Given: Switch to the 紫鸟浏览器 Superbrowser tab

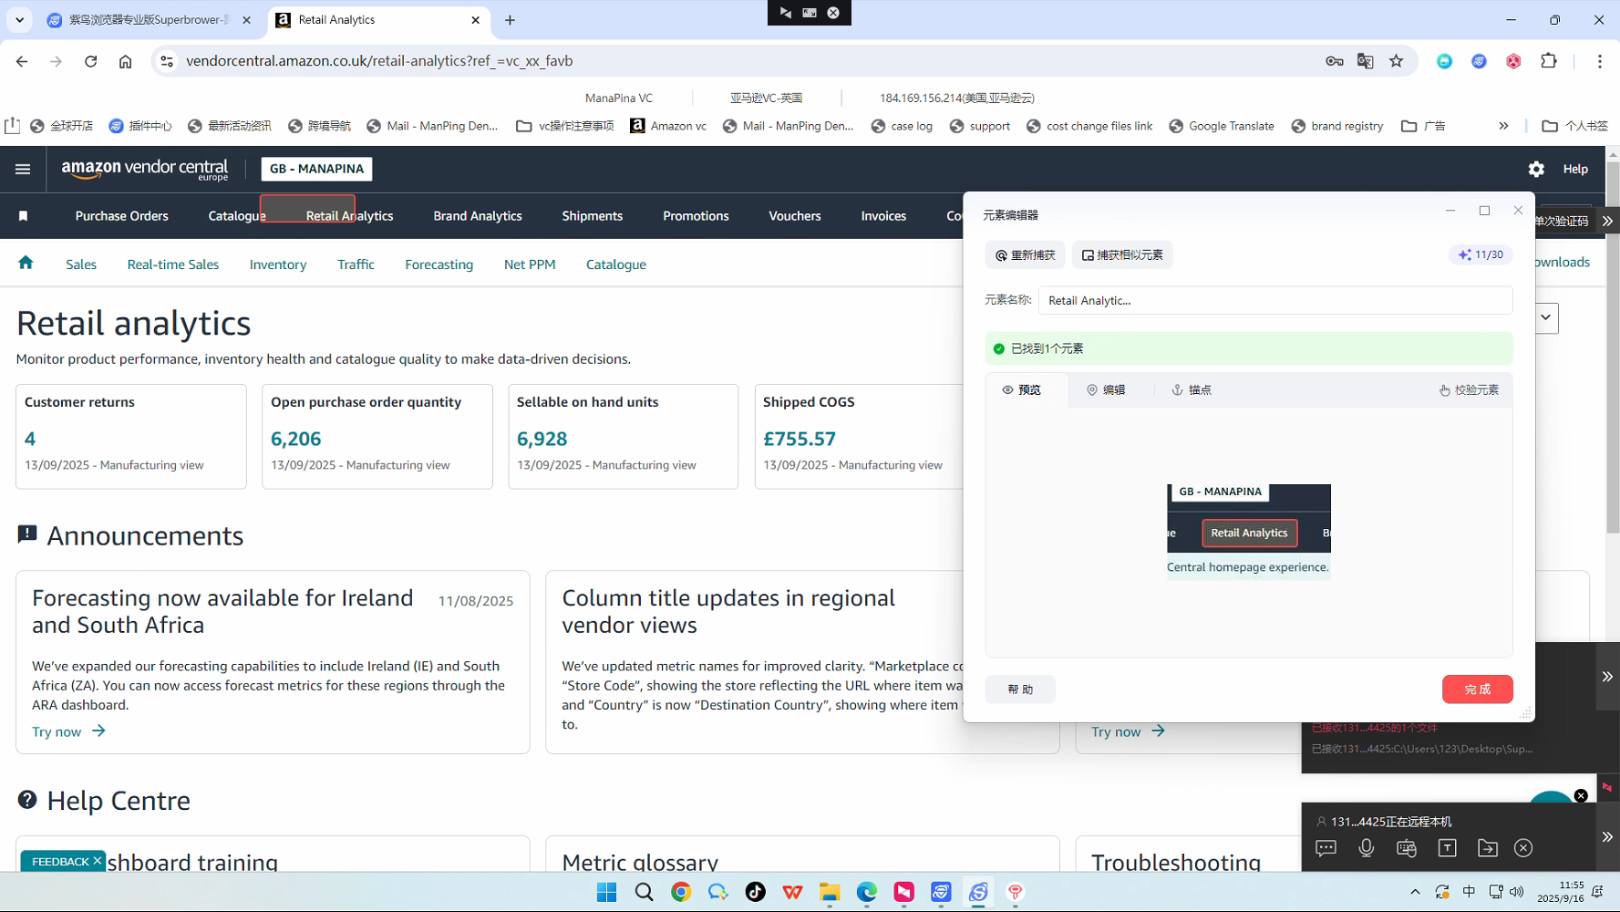Looking at the screenshot, I should pyautogui.click(x=150, y=20).
